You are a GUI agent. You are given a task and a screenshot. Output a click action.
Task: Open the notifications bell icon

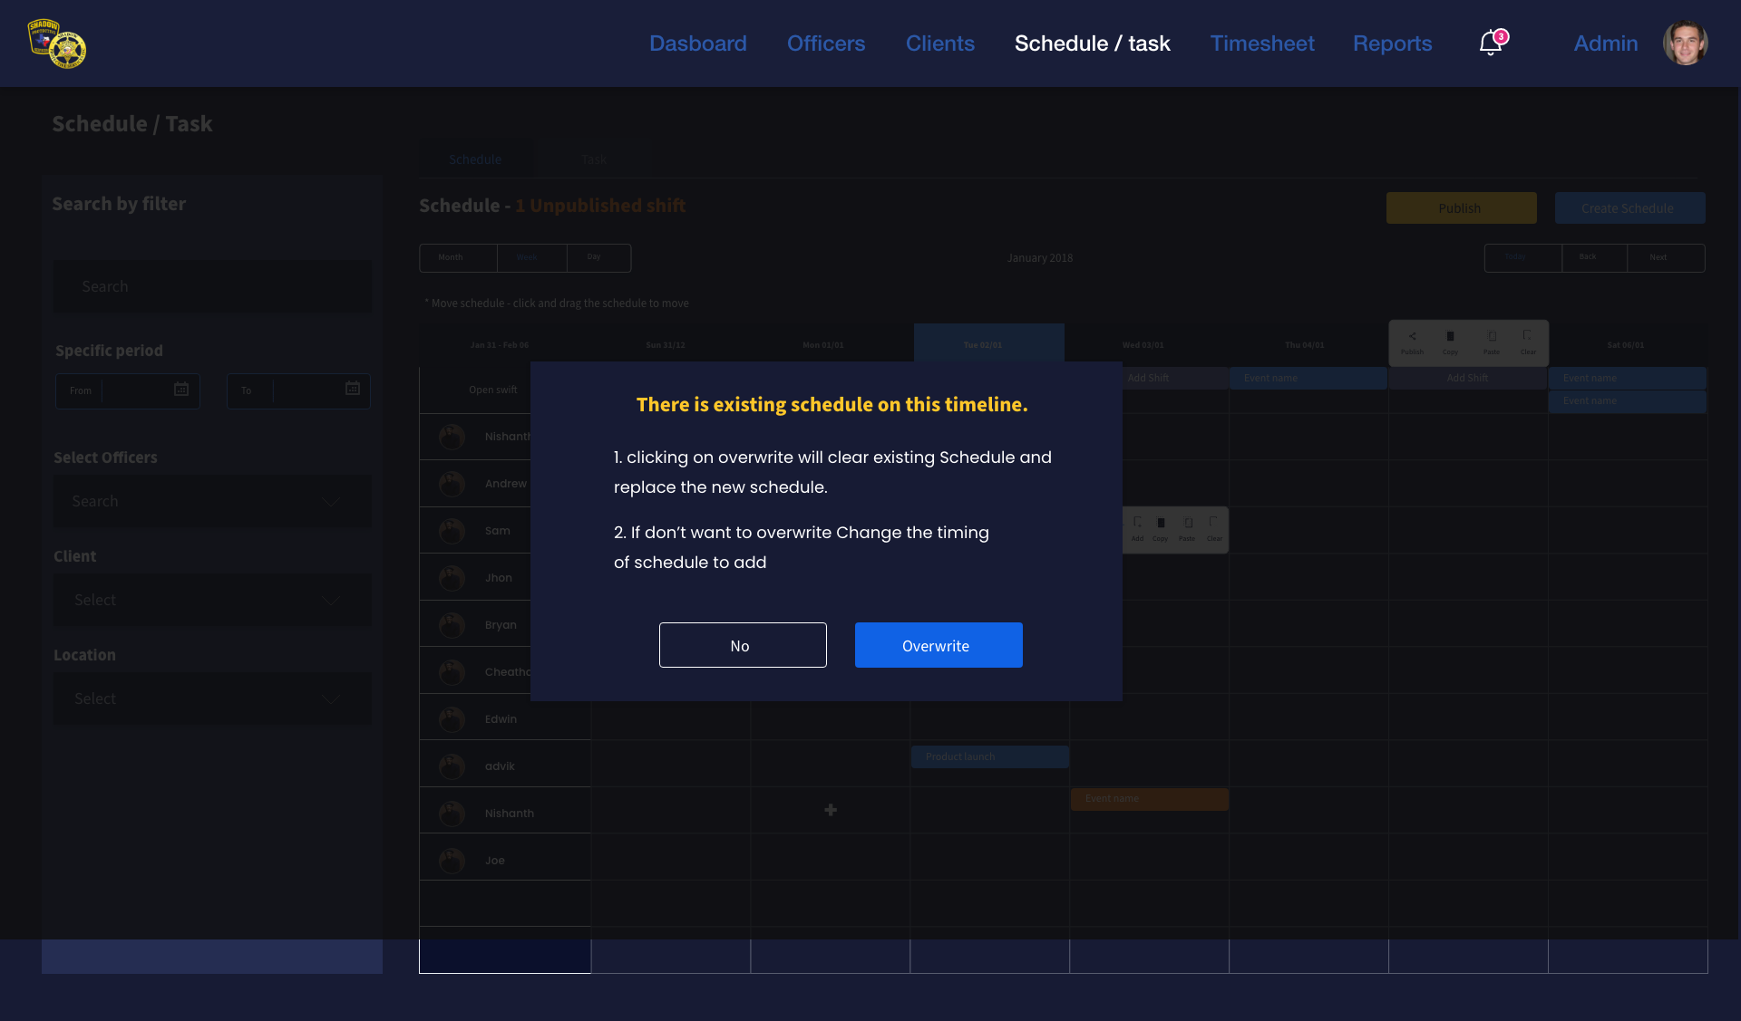click(1490, 43)
